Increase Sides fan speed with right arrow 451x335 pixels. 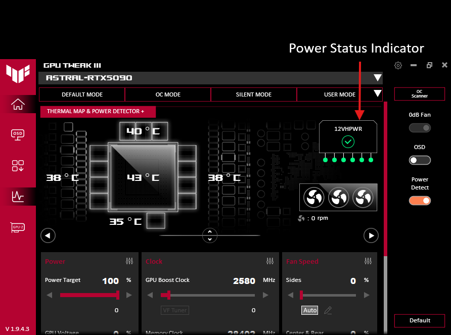click(367, 295)
